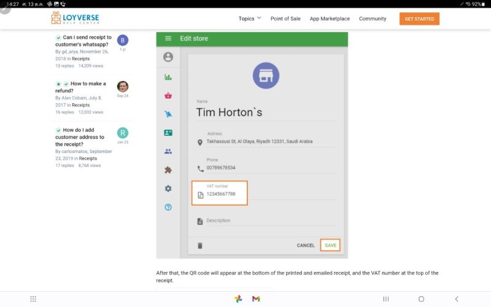Screen dimensions: 491x307
Task: Click the VAT document icon
Action: click(x=201, y=195)
